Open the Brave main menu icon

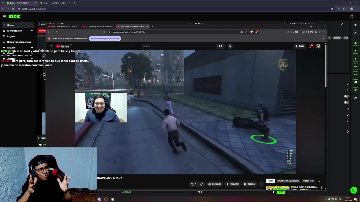(324, 32)
